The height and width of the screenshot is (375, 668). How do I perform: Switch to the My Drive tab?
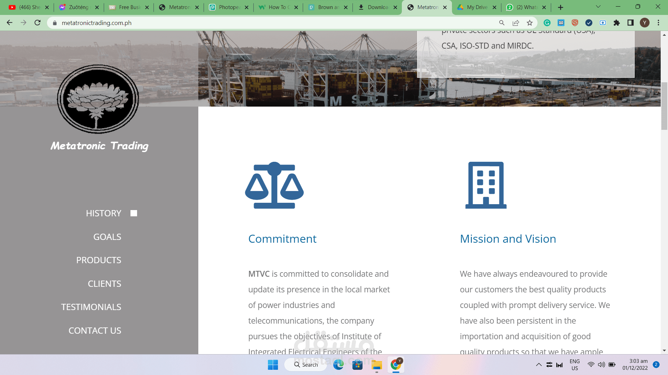pos(477,7)
